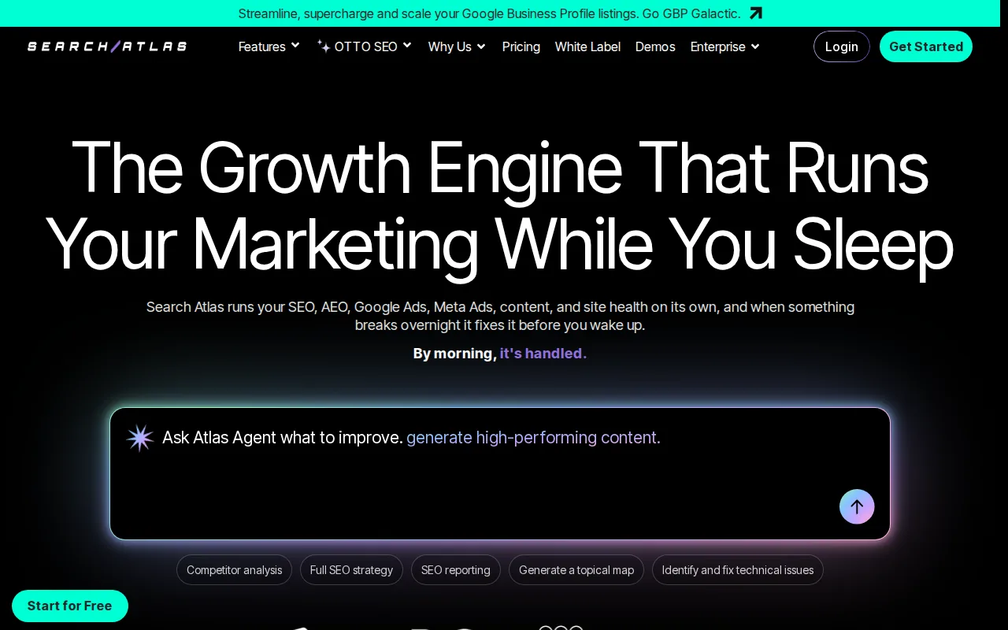Submit prompt with the up-arrow send button
Image resolution: width=1008 pixels, height=630 pixels.
[x=857, y=506]
